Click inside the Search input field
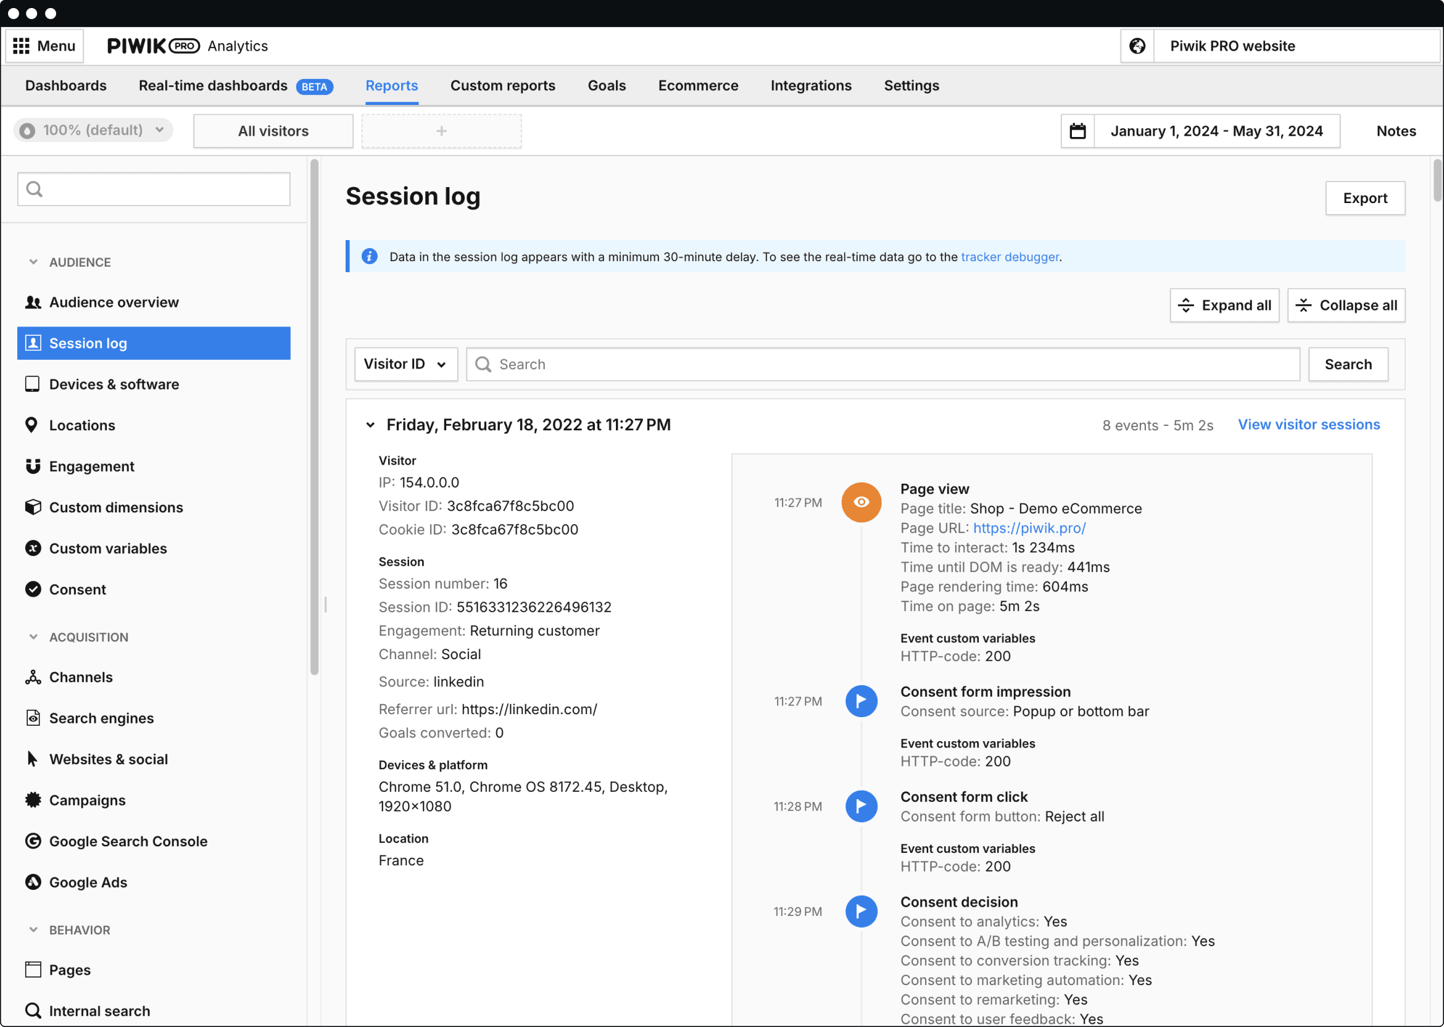 [x=695, y=364]
